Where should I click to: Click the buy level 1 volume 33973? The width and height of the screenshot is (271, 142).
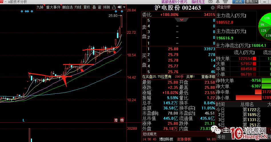click(x=210, y=49)
